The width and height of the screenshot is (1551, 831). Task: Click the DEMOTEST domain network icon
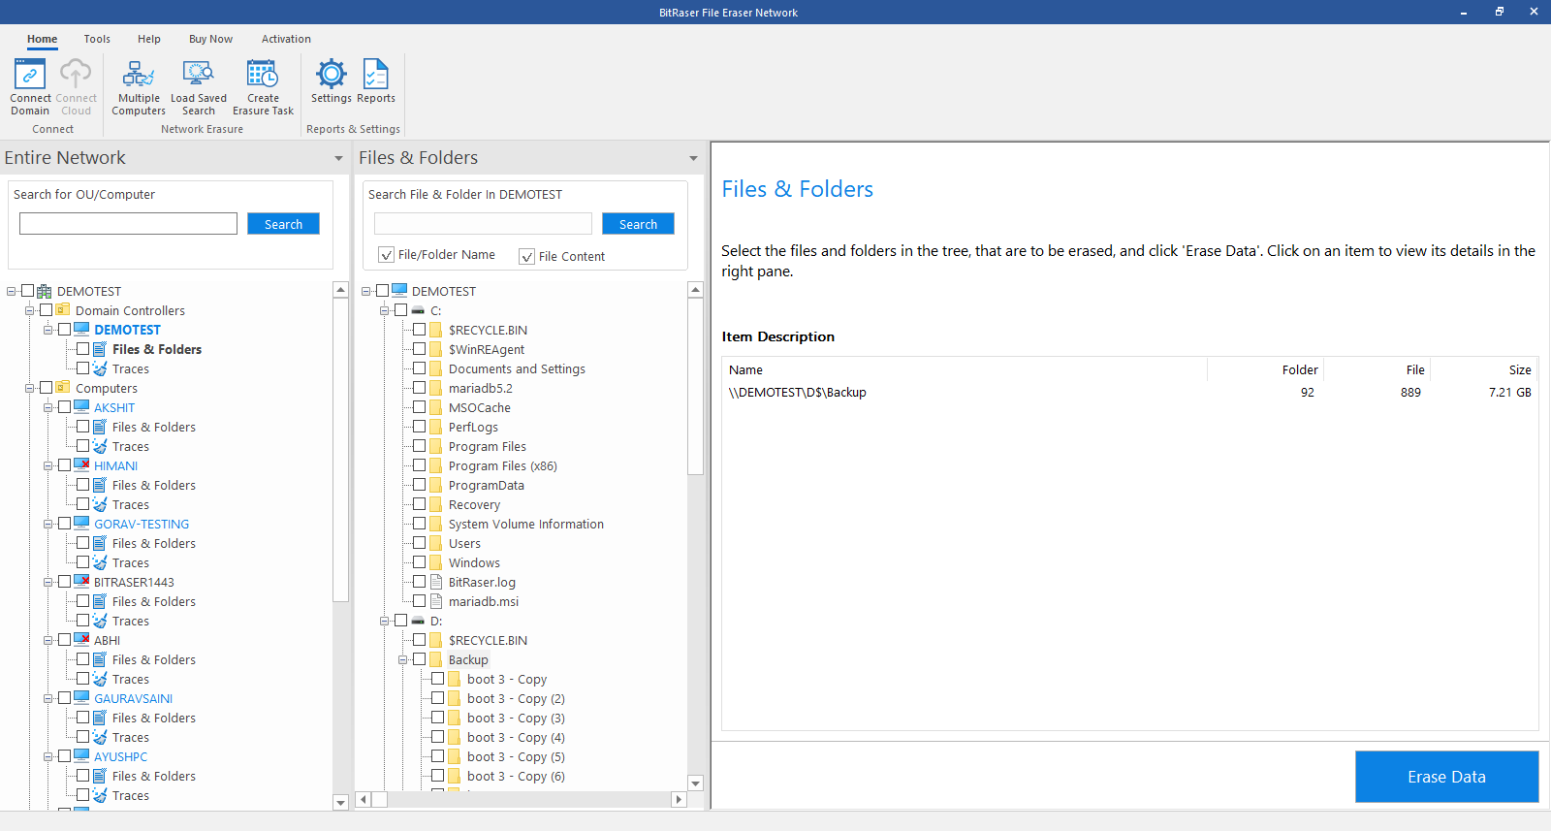coord(45,291)
